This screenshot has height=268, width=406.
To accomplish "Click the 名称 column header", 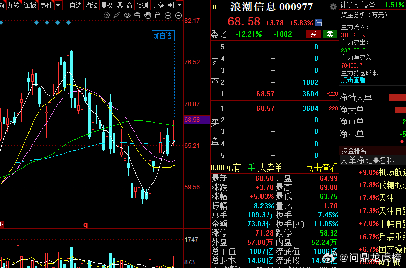I will (387, 161).
